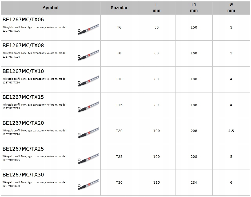Open the BE1267MC/TX15 product title
The height and width of the screenshot is (197, 251).
[23, 97]
